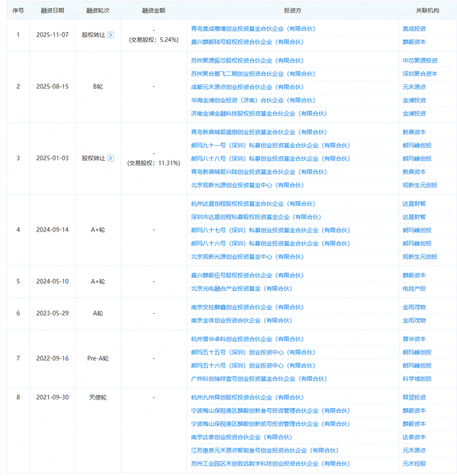
Task: Click 科学城创投 affiliated institution
Action: point(417,379)
